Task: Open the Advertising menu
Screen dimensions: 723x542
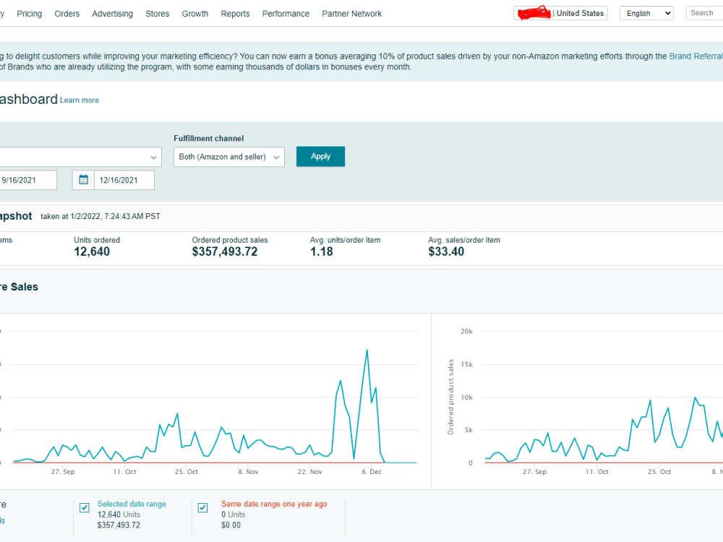Action: pos(112,14)
